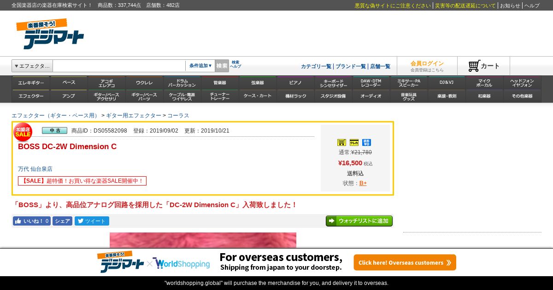Open the デジマート site logo
This screenshot has width=553, height=290.
pyautogui.click(x=50, y=34)
